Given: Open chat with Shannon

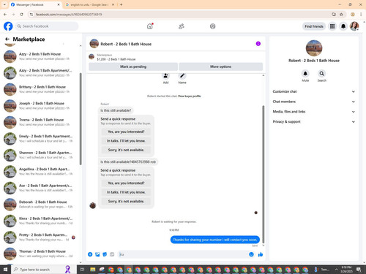Looking at the screenshot, I should tap(41, 155).
